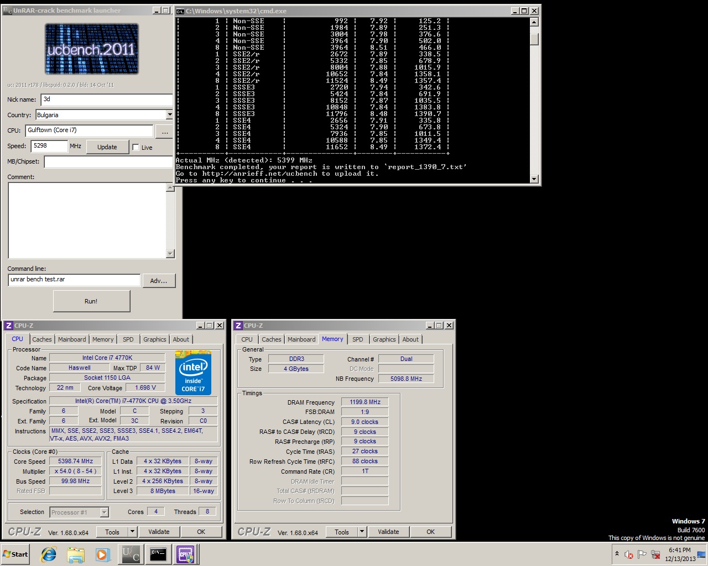Click the Nick name input field
This screenshot has width=708, height=566.
(107, 99)
